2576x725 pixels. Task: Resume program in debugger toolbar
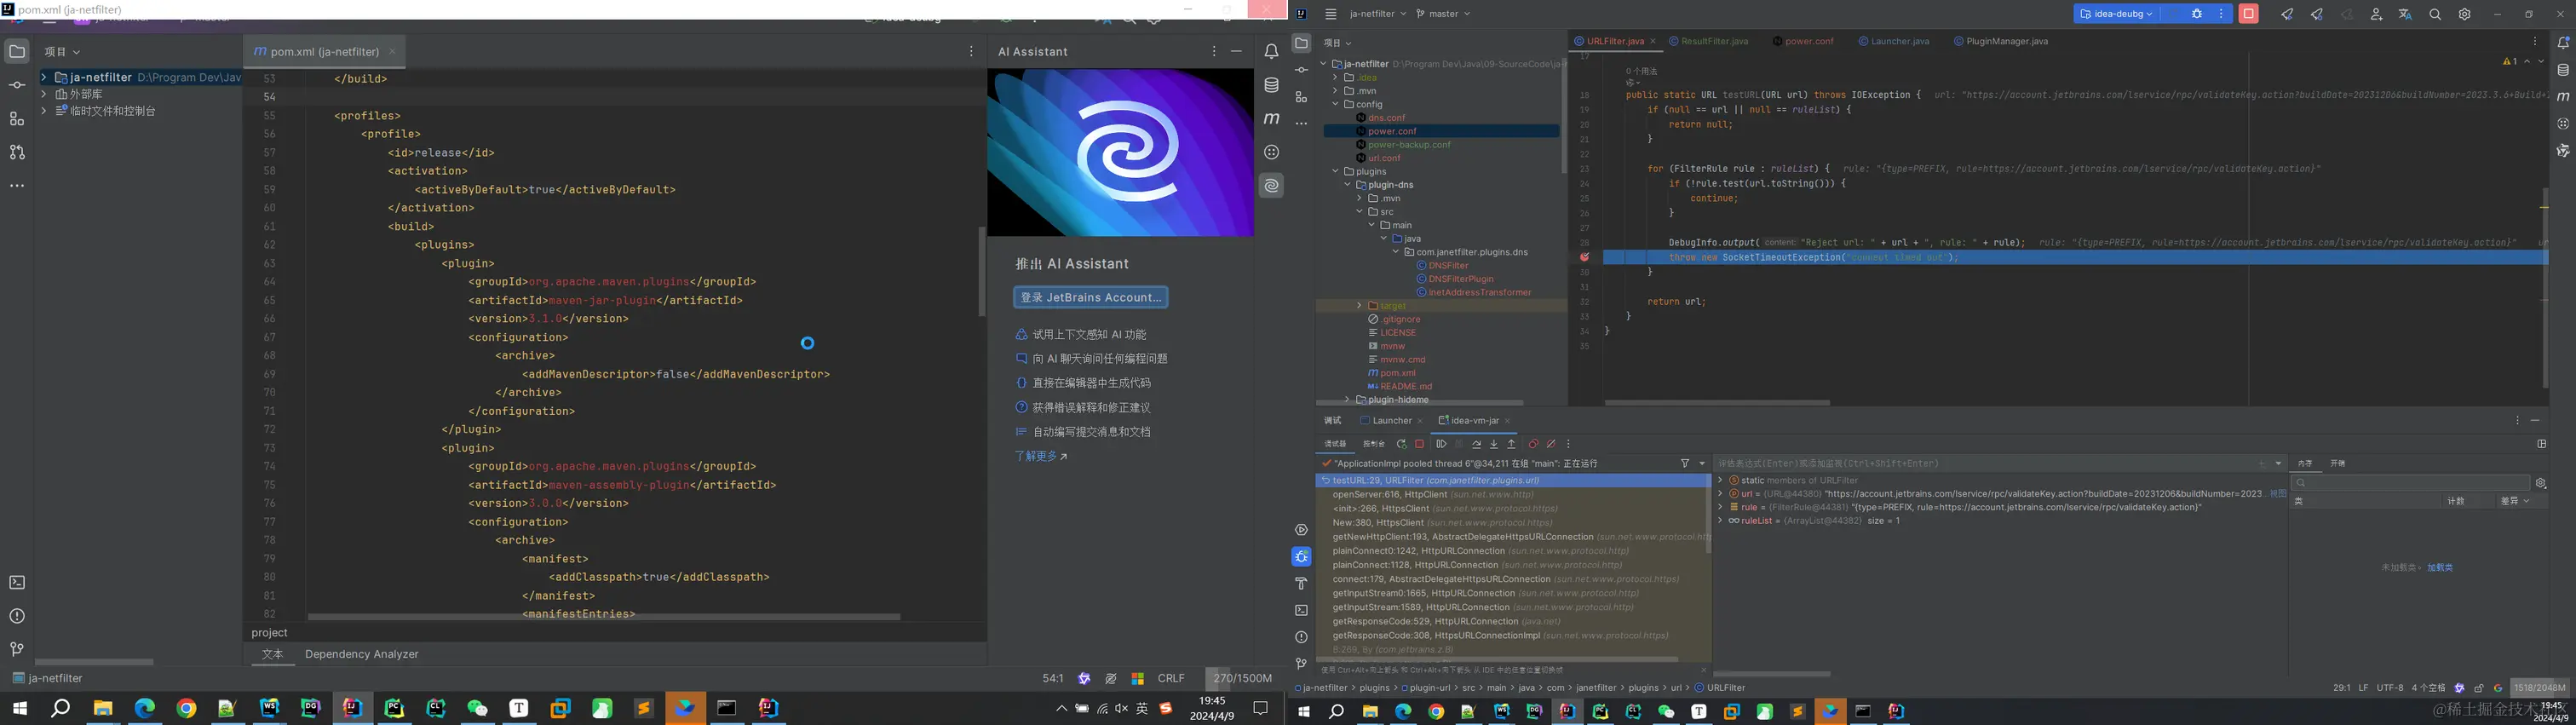pos(1441,444)
